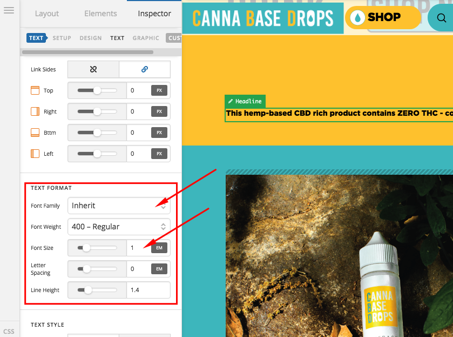
Task: Toggle PX unit for Top value
Action: (x=159, y=90)
